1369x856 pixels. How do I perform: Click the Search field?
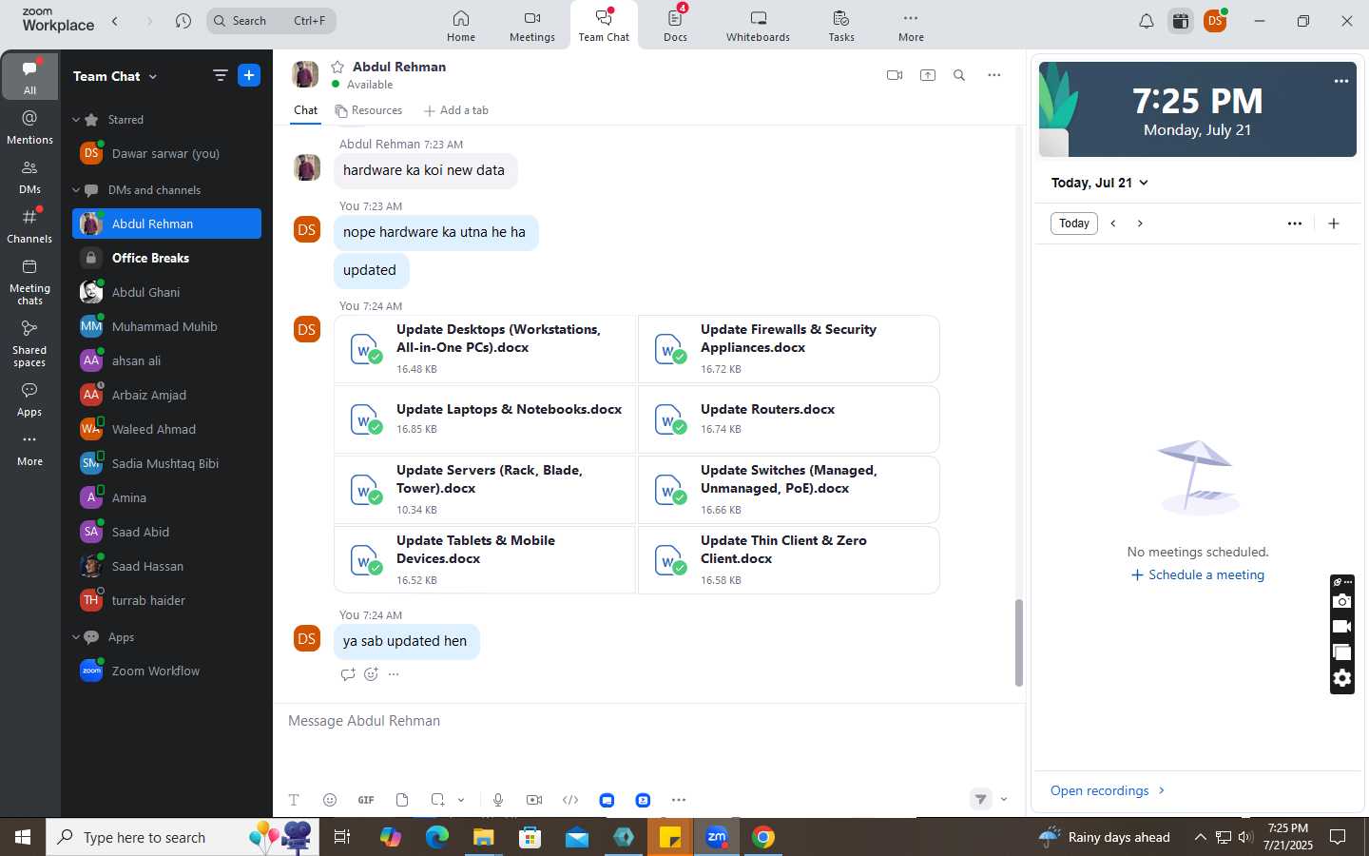(271, 21)
